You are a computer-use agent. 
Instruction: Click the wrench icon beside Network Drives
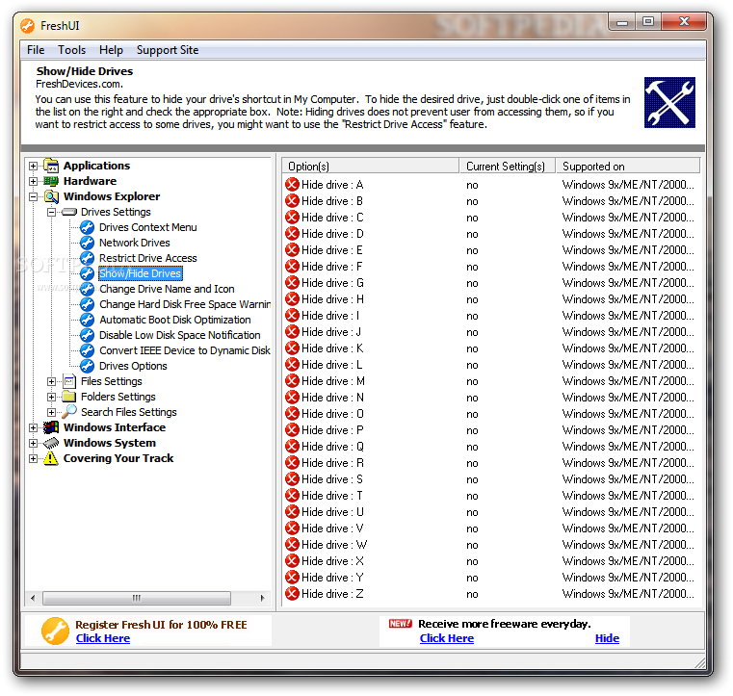pos(87,243)
